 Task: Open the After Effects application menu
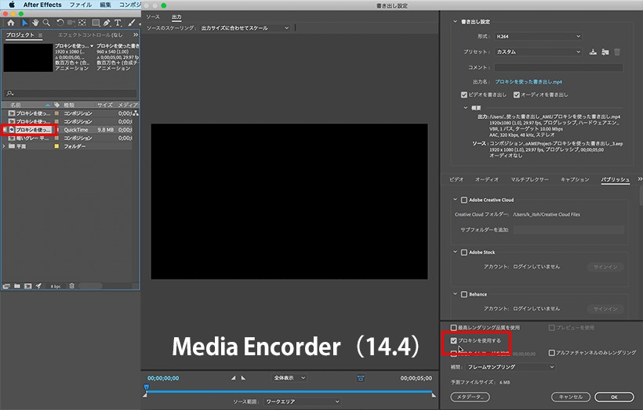click(x=42, y=5)
